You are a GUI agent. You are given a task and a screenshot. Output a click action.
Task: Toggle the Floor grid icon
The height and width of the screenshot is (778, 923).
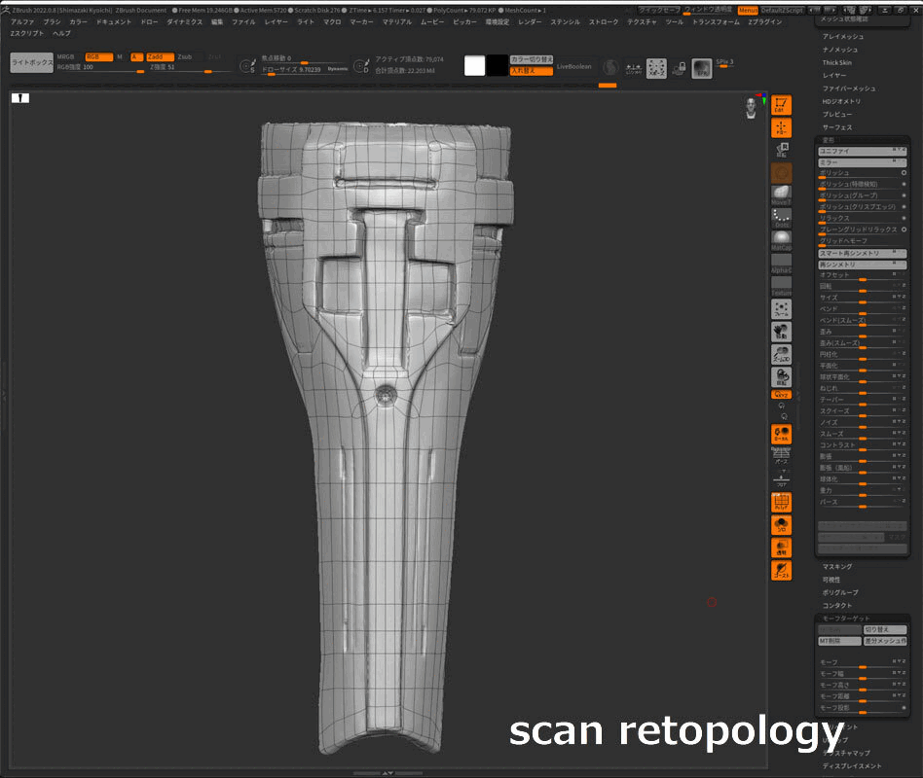[x=781, y=479]
